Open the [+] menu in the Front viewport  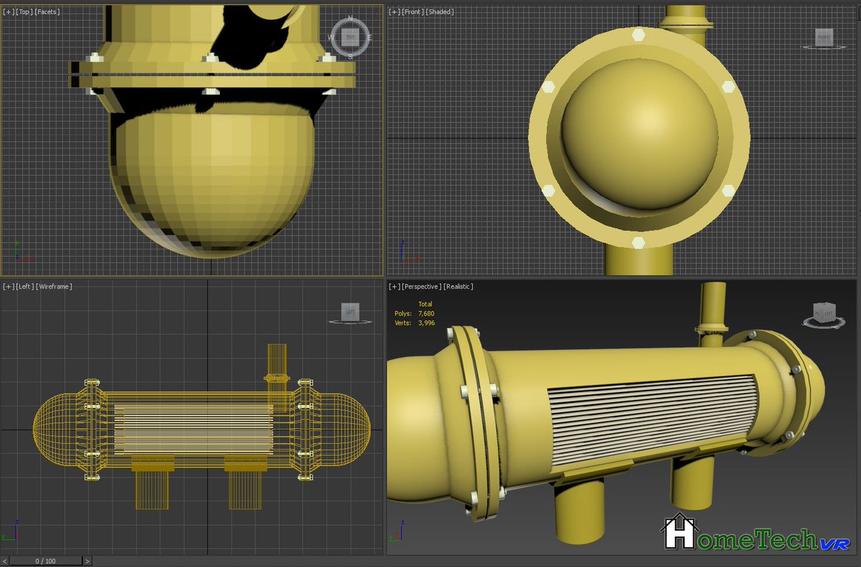coord(394,11)
